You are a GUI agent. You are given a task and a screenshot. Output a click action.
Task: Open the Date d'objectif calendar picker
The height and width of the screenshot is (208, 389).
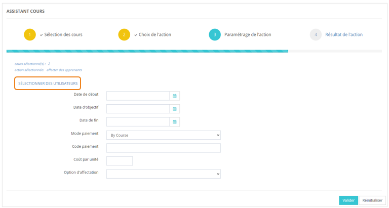[174, 109]
